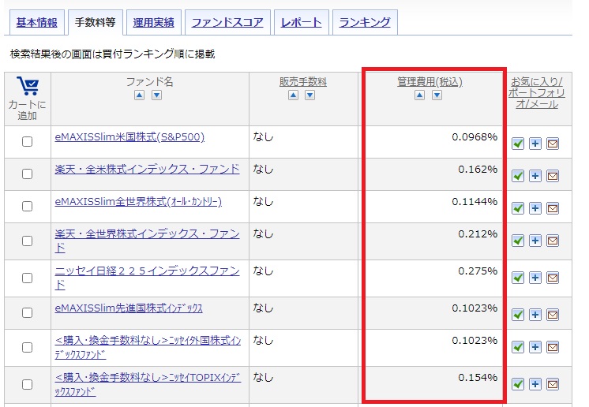The height and width of the screenshot is (407, 589).
Task: Plus icon for 楽天・全世界株式インデックス・ファンド
Action: (x=535, y=240)
